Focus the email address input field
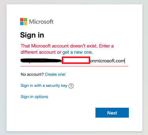 tap(74, 61)
